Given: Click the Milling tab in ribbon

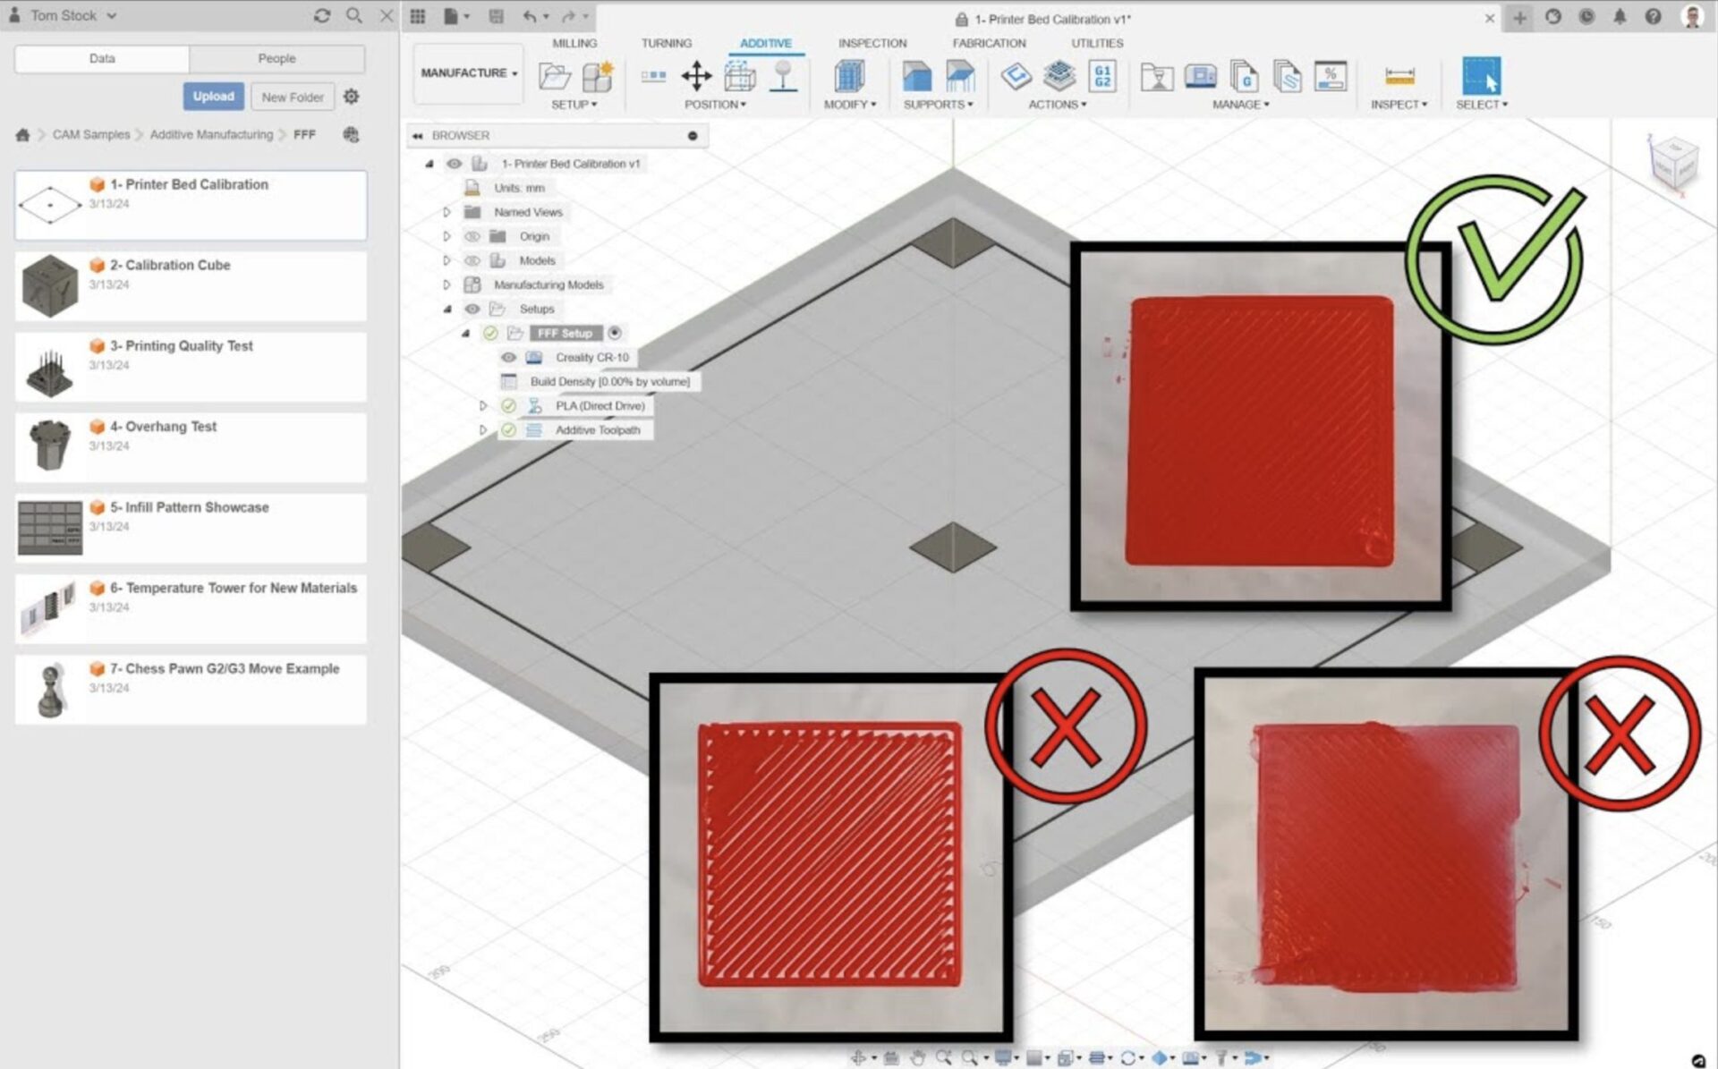Looking at the screenshot, I should [x=572, y=42].
